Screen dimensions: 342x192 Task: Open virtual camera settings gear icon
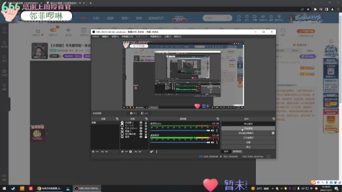point(273,133)
